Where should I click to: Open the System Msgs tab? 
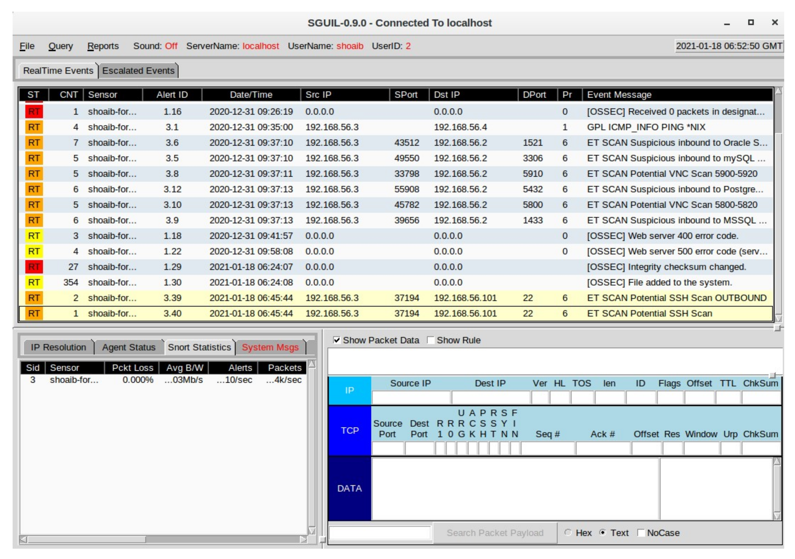(270, 347)
